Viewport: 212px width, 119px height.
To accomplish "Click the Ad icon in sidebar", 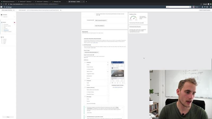I will (2, 37).
